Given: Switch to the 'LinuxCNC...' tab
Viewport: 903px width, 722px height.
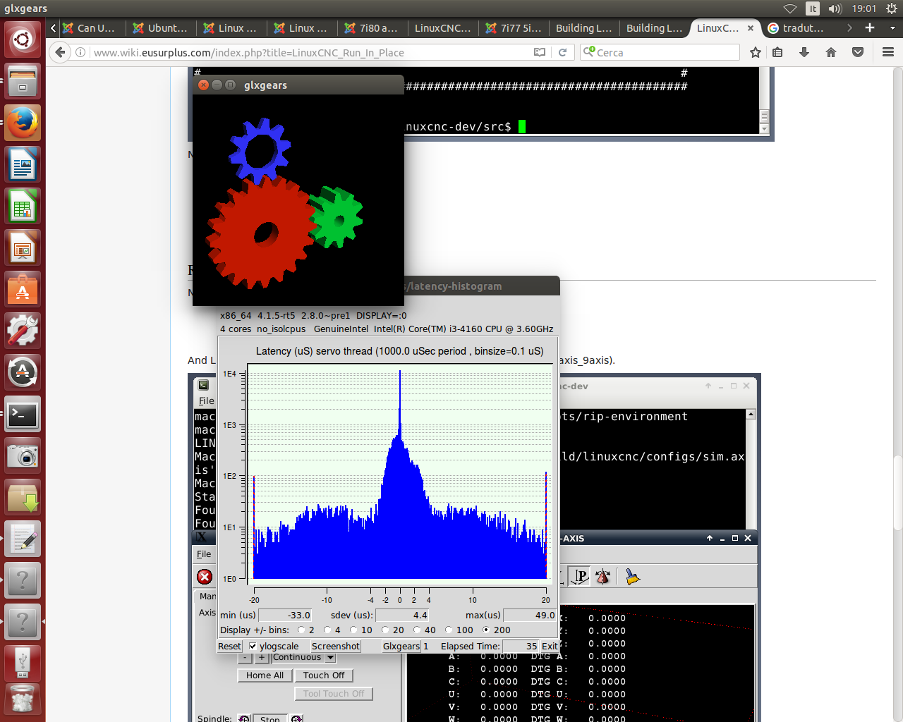Looking at the screenshot, I should click(x=442, y=27).
